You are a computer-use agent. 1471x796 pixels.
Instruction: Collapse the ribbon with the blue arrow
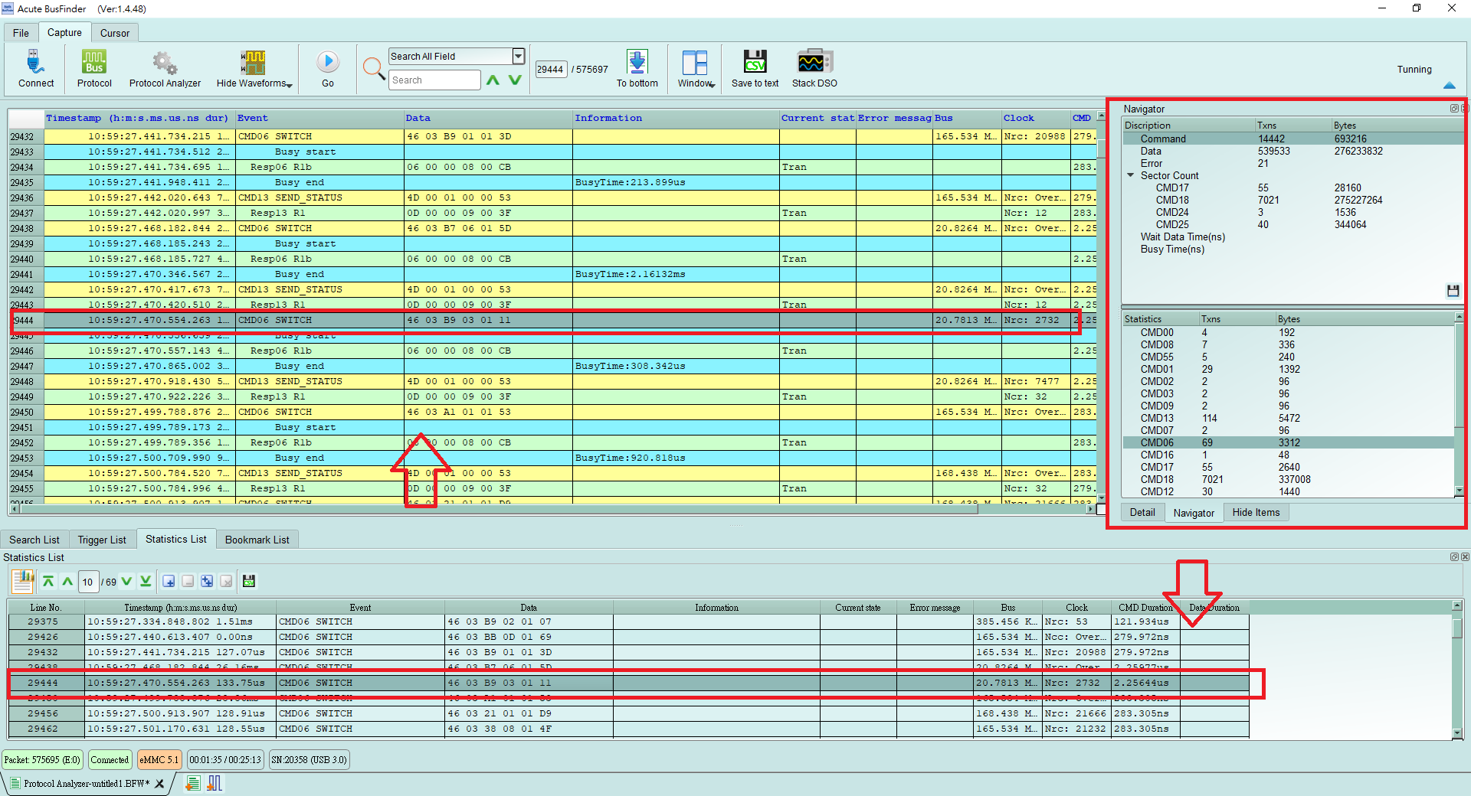tap(1450, 85)
